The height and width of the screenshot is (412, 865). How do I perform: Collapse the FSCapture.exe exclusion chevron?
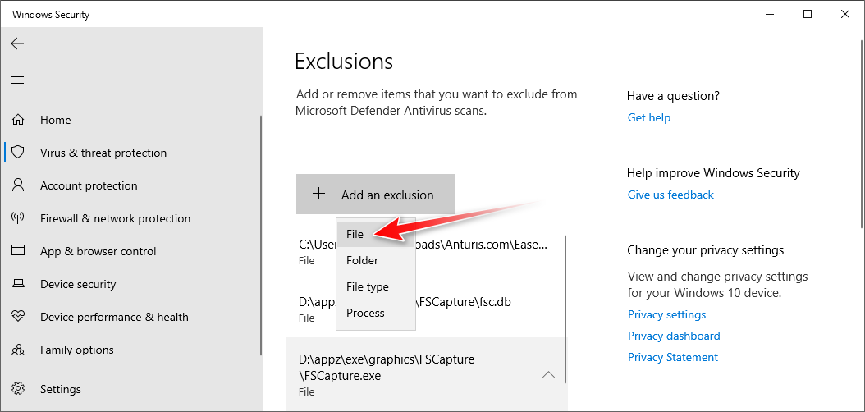click(548, 375)
